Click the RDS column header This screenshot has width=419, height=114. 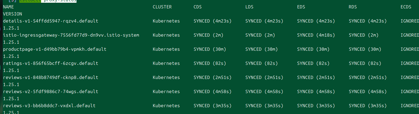pos(353,7)
